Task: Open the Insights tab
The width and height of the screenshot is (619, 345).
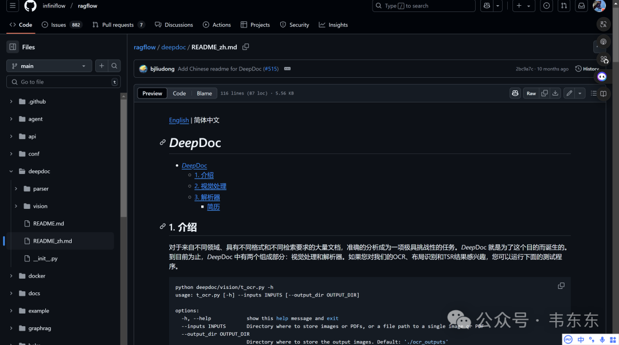Action: coord(334,25)
